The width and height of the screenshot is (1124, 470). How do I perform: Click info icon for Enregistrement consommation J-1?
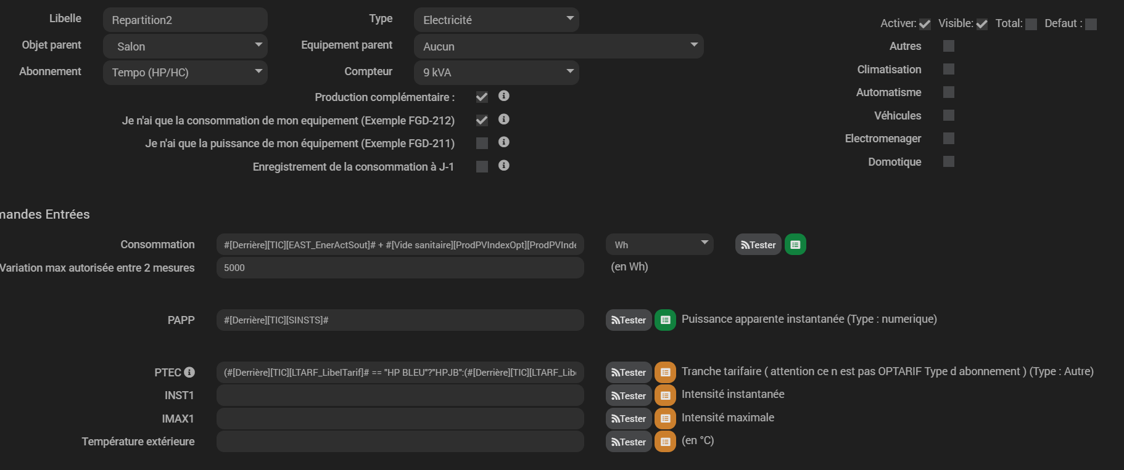coord(504,166)
